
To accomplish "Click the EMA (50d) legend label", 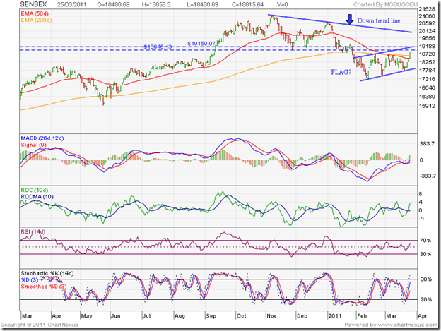I will click(x=35, y=13).
